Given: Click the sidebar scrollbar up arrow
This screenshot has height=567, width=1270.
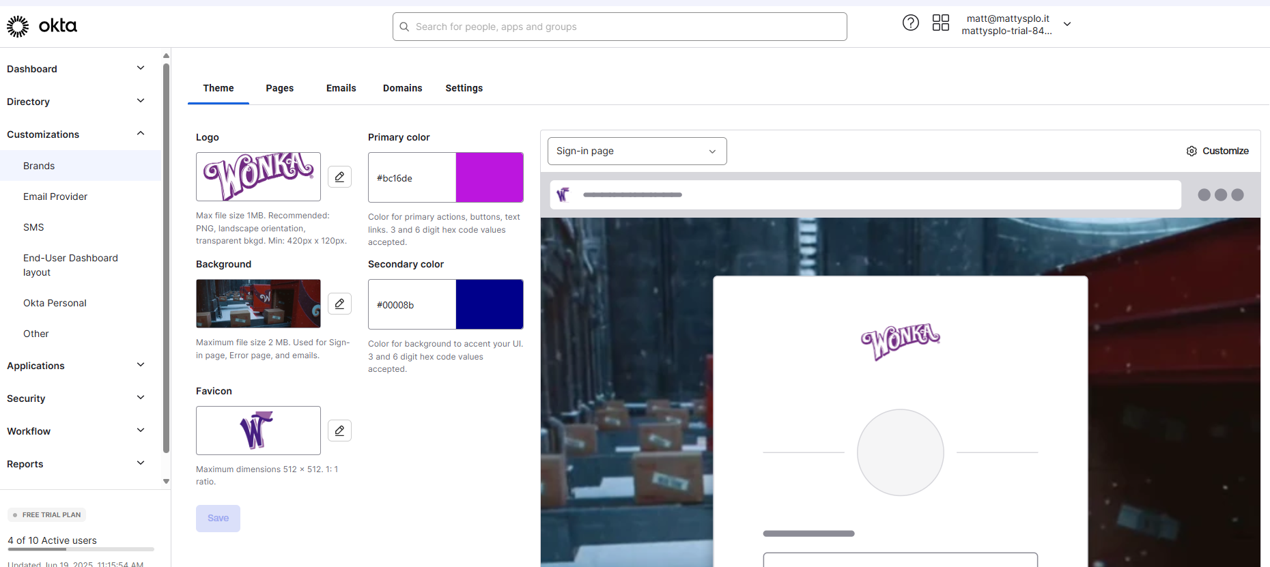Looking at the screenshot, I should [166, 56].
